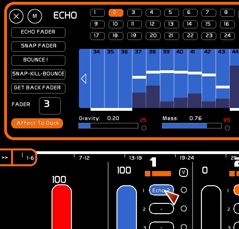Image resolution: width=239 pixels, height=229 pixels.
Task: Adjust the Gravity slider bar
Action: (x=108, y=126)
